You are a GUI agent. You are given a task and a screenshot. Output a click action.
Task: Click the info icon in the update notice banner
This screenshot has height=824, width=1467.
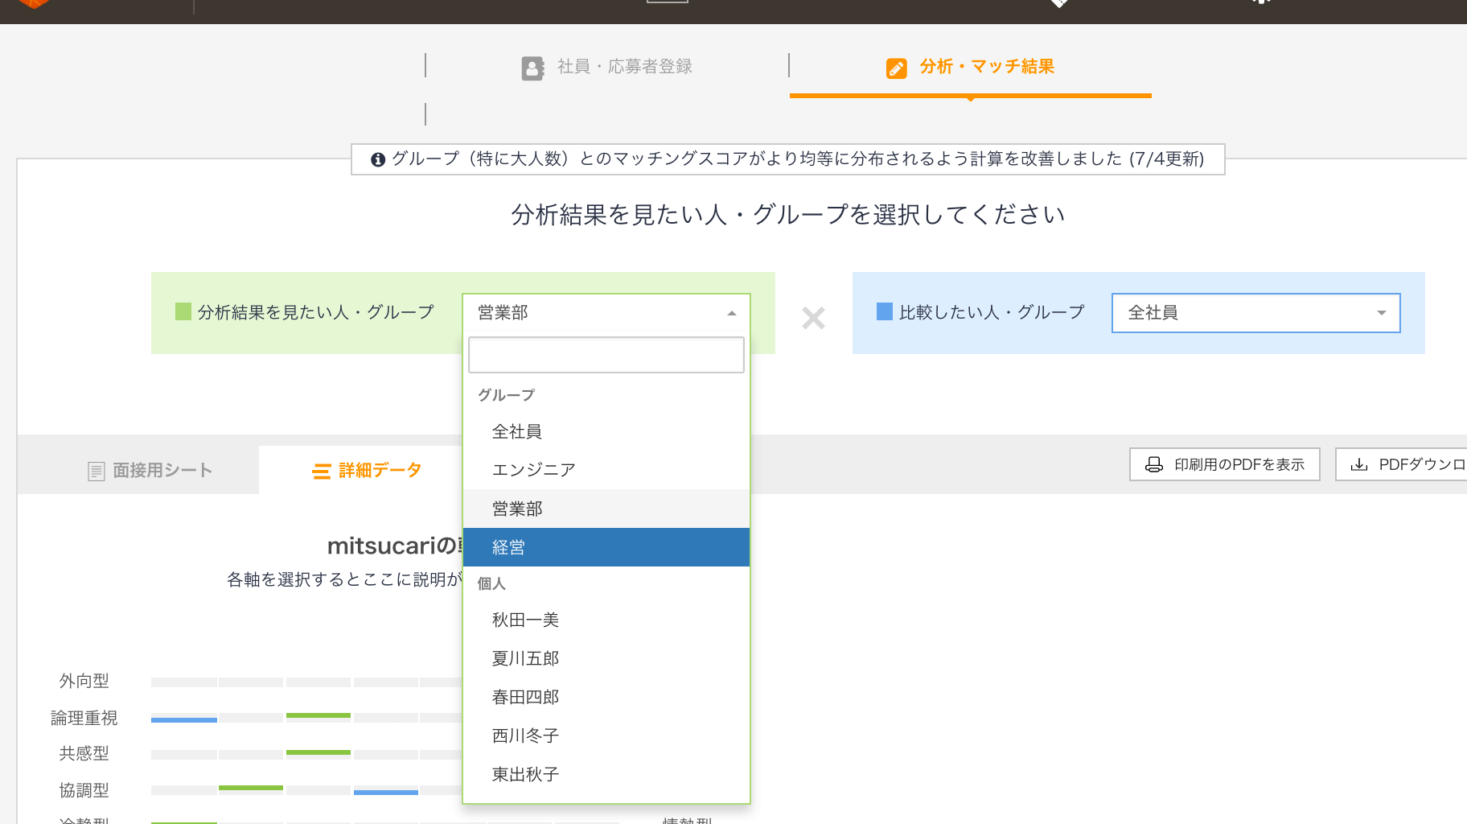[378, 159]
